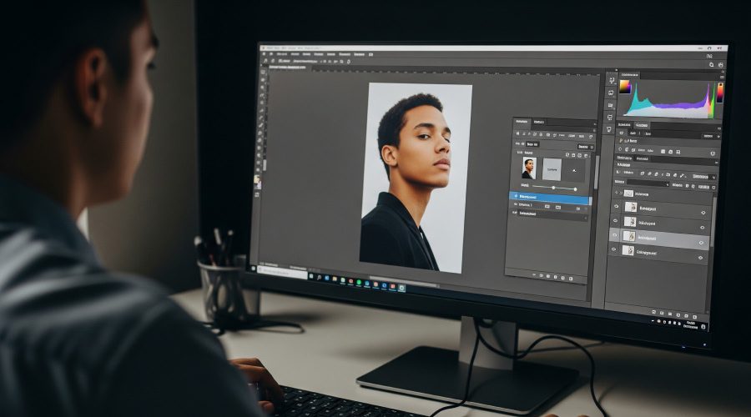Toggle right-side eye on the bottom layer
The image size is (751, 417).
pos(700,258)
